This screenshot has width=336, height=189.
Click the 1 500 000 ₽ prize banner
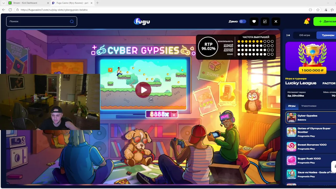(x=312, y=70)
